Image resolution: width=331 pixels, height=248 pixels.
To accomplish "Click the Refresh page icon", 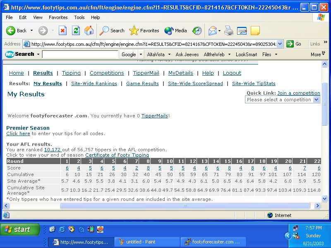I will 76,31.
